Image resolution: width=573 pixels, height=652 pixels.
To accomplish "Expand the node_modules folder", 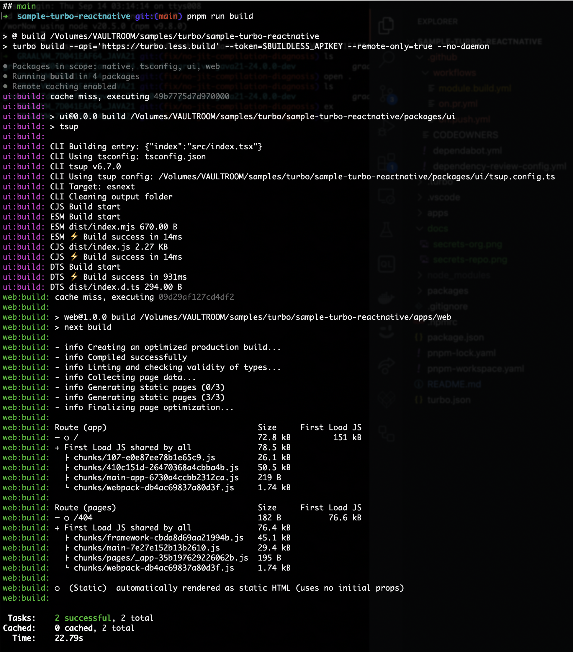I will (459, 275).
